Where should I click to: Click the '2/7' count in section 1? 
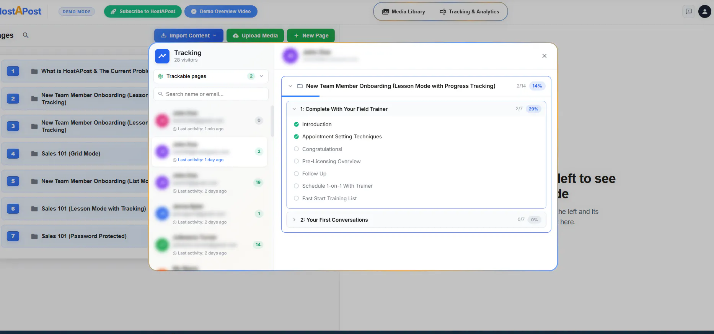tap(519, 109)
